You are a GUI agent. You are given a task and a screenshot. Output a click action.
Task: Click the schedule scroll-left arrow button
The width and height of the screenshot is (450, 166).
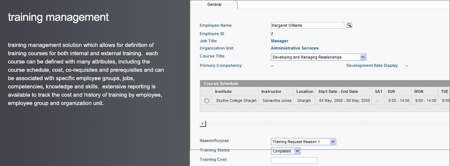pos(203,124)
